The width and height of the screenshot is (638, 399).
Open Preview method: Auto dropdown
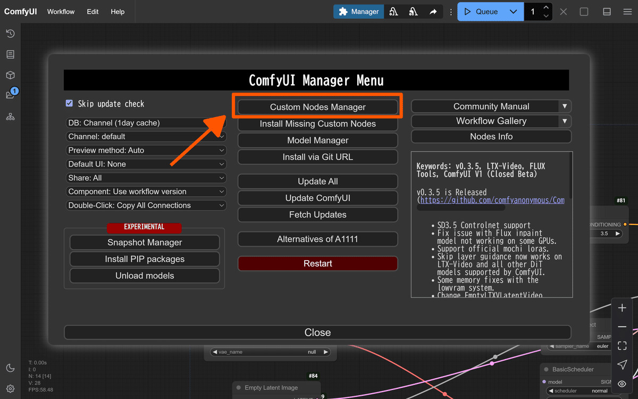point(146,151)
